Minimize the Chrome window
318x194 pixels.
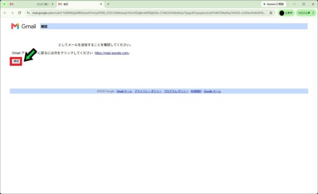[x=294, y=4]
